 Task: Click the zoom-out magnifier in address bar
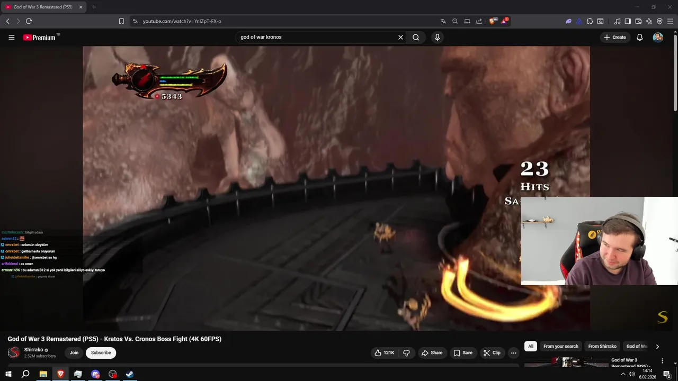[x=455, y=21]
